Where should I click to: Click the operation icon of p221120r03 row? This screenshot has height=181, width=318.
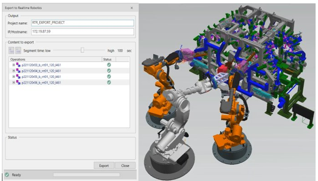18,65
